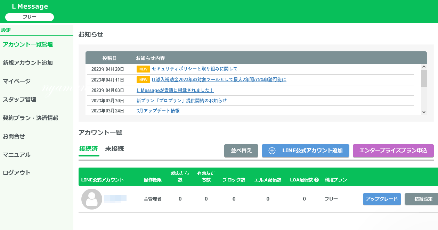Click the フリー plan cell in account row
The width and height of the screenshot is (438, 230).
[x=331, y=199]
